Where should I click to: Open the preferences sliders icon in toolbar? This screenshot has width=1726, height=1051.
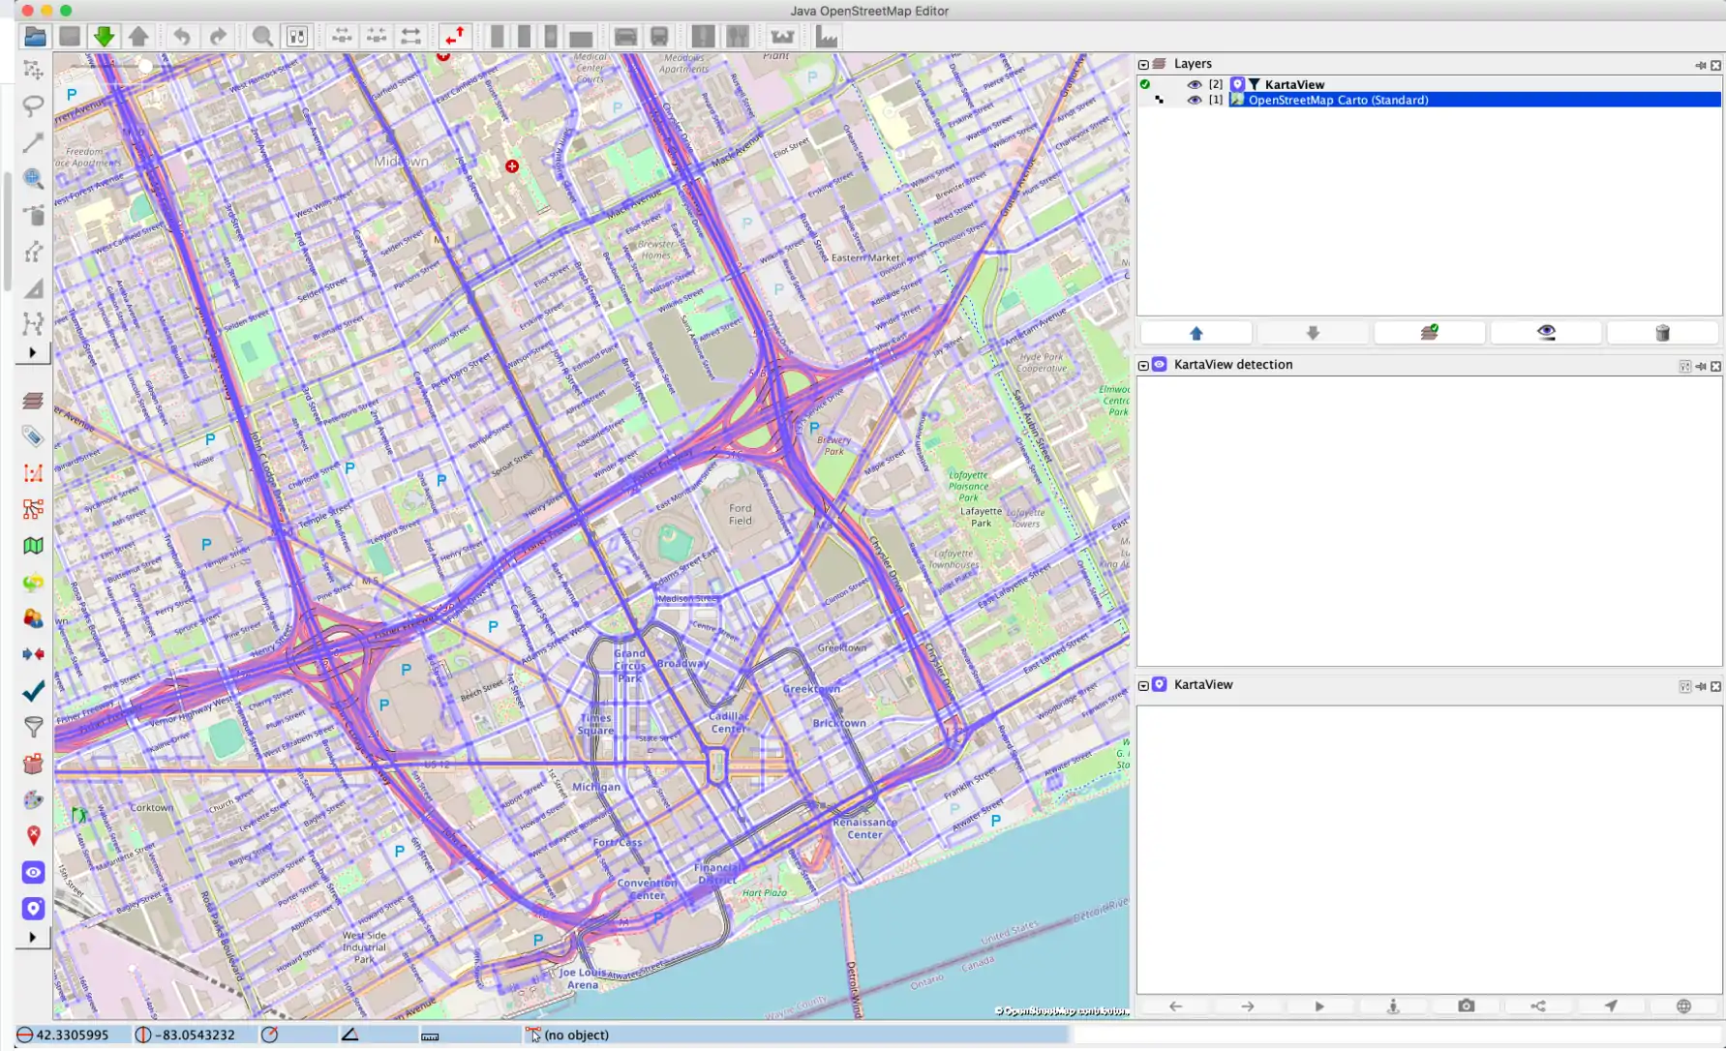(297, 37)
